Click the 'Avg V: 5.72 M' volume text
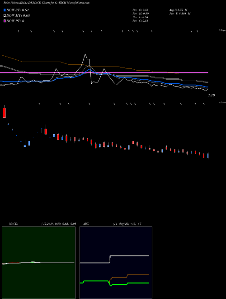Viewport: 226px width, 299px height. [x=179, y=10]
